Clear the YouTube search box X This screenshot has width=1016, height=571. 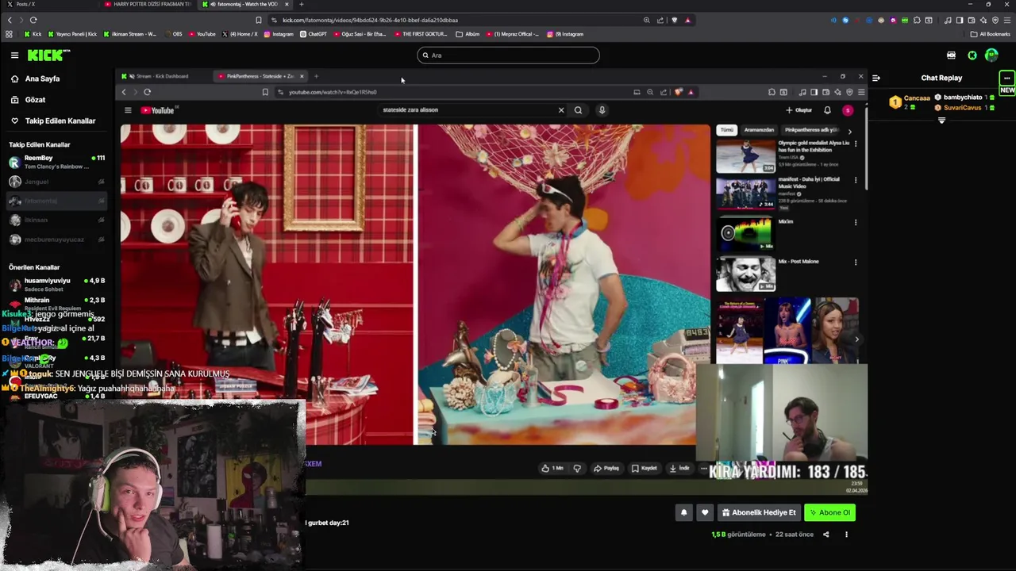(560, 110)
